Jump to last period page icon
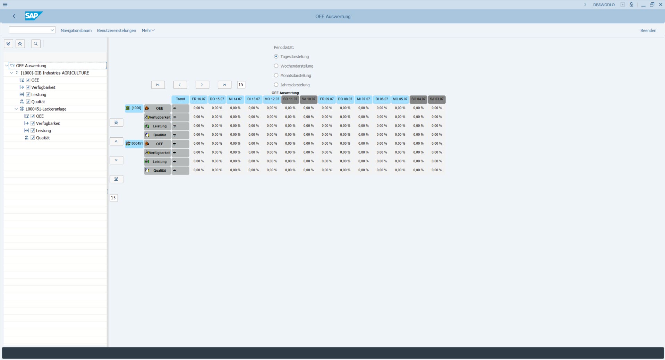The height and width of the screenshot is (360, 665). click(x=224, y=85)
